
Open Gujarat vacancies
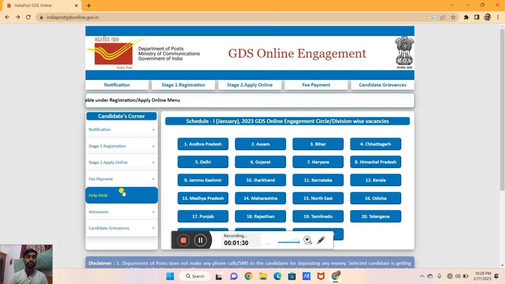(260, 162)
